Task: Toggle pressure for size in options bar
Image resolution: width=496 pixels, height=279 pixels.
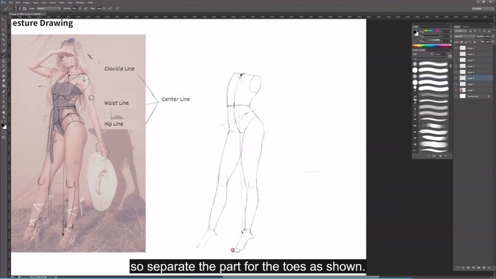Action: (117, 8)
